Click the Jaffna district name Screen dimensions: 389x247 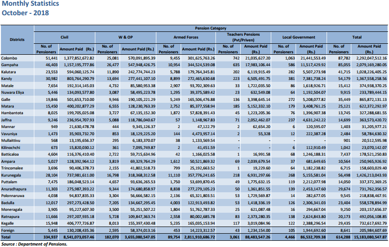6,120
